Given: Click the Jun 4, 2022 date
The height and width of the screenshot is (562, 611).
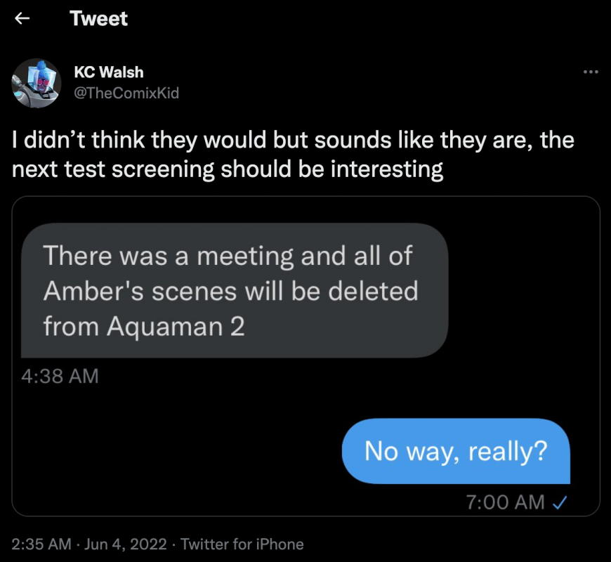Looking at the screenshot, I should click(126, 544).
